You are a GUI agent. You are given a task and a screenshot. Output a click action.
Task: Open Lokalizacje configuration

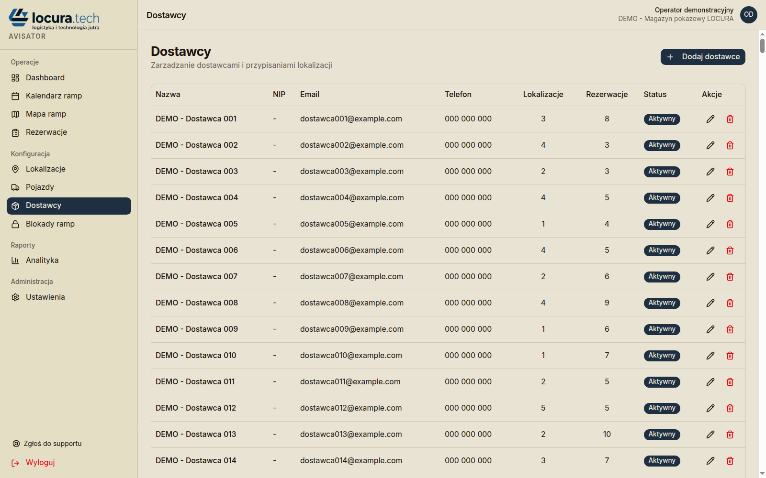point(69,169)
